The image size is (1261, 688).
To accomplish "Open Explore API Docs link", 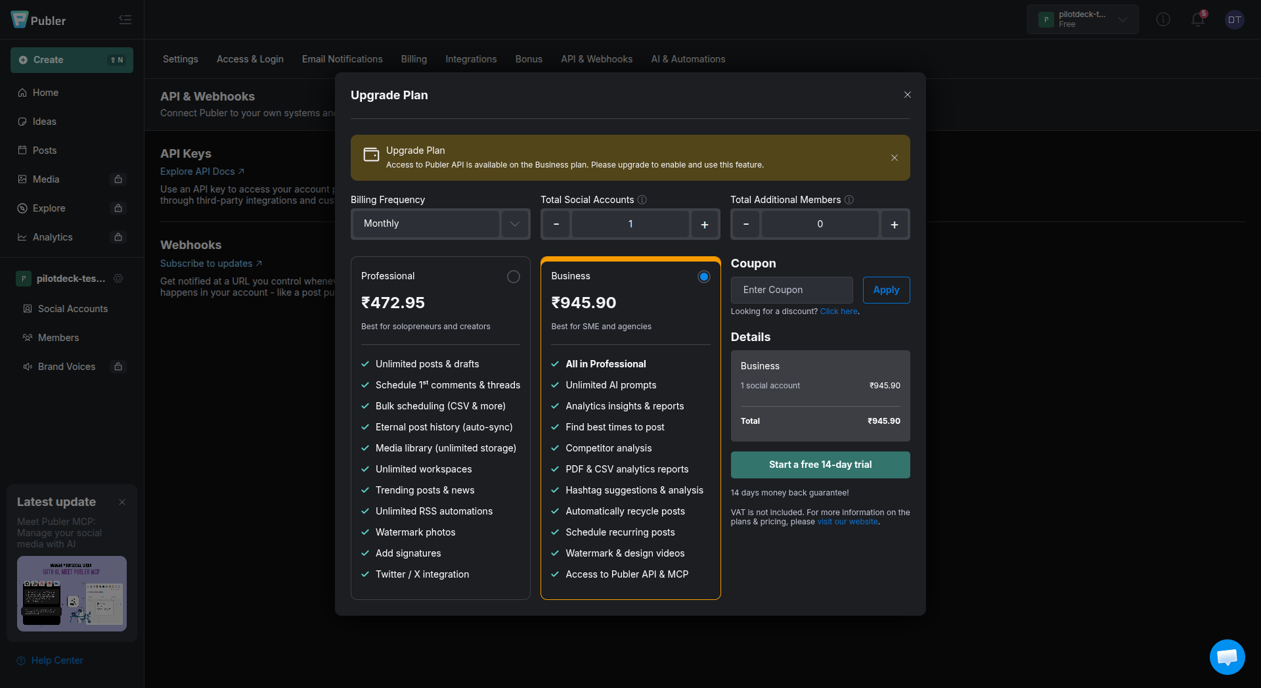I will pos(202,172).
